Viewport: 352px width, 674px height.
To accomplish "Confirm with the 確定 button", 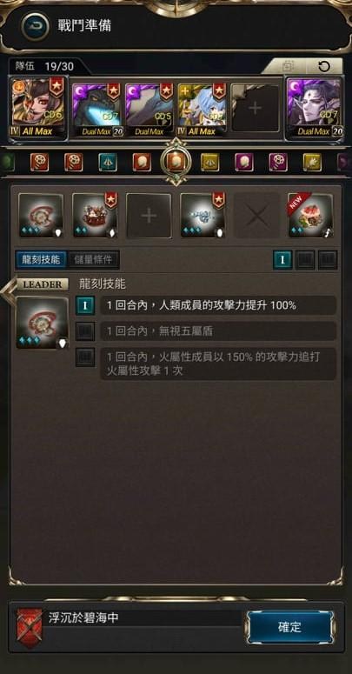I will (x=289, y=627).
